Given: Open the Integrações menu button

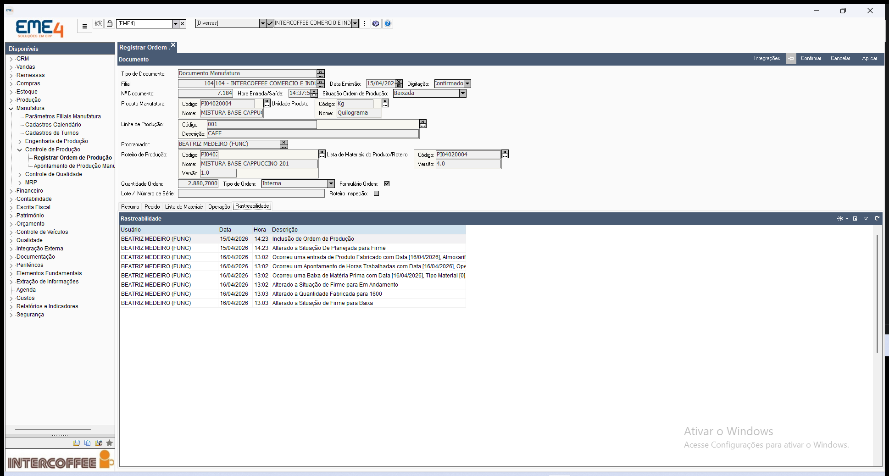Looking at the screenshot, I should [767, 59].
